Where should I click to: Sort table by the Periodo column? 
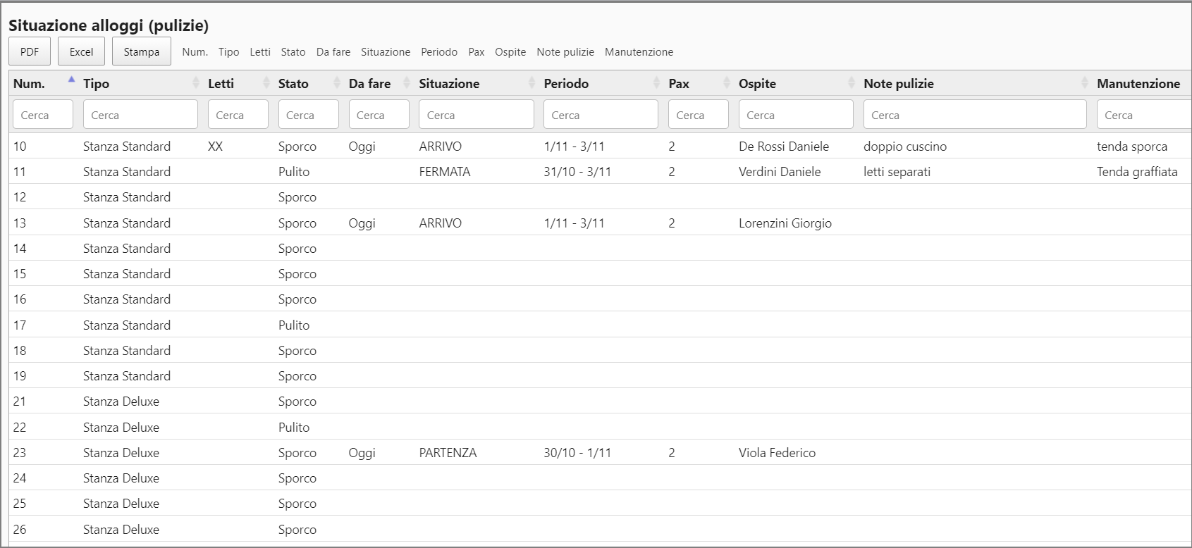tap(566, 84)
